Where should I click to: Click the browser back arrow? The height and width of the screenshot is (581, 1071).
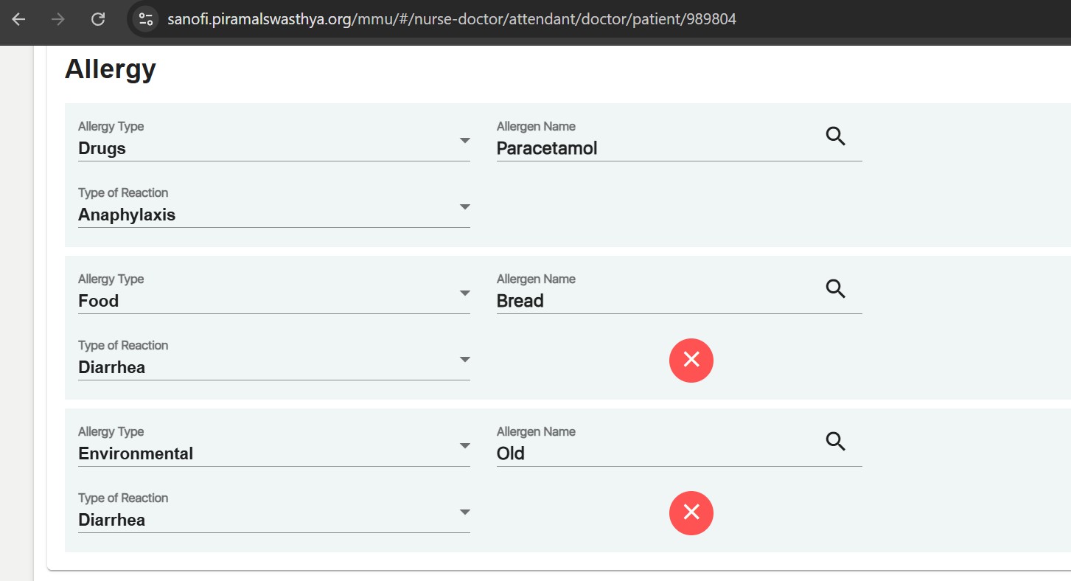click(19, 20)
